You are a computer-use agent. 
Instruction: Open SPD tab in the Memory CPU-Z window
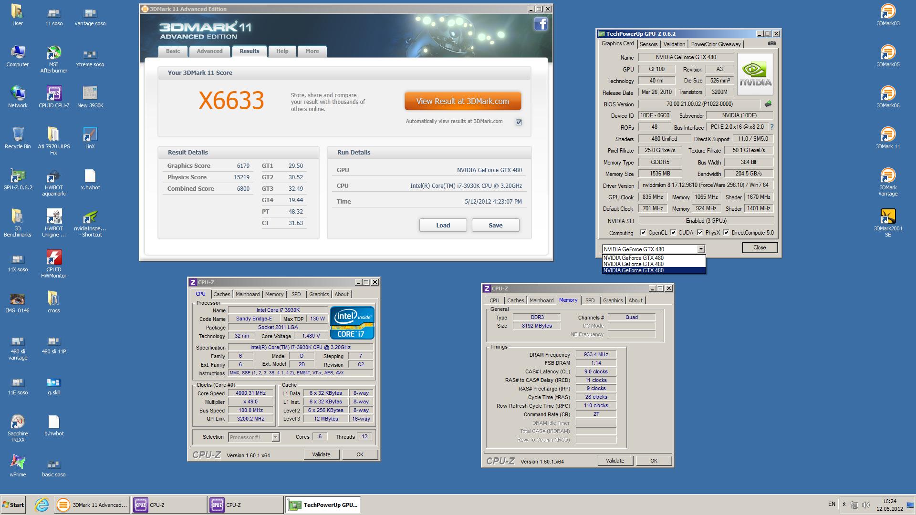click(590, 300)
